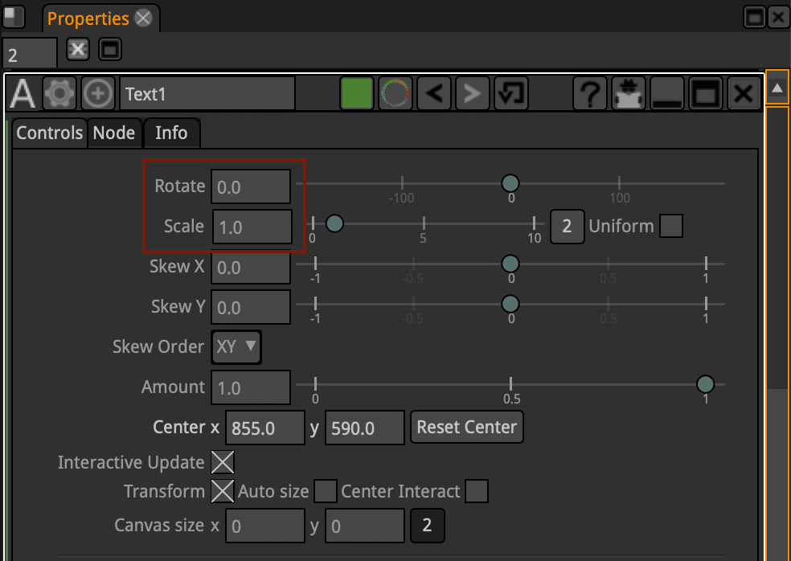
Task: Click the green node color swatch
Action: tap(357, 93)
